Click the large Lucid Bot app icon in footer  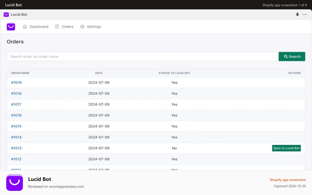tap(15, 183)
